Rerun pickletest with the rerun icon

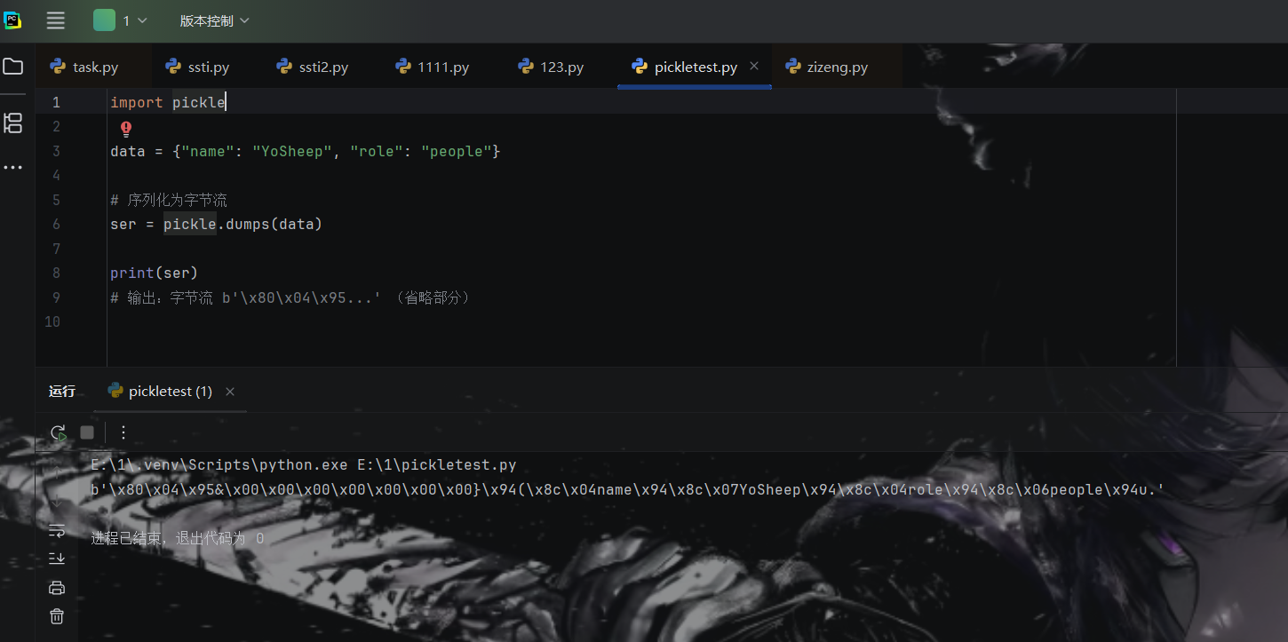click(x=58, y=432)
